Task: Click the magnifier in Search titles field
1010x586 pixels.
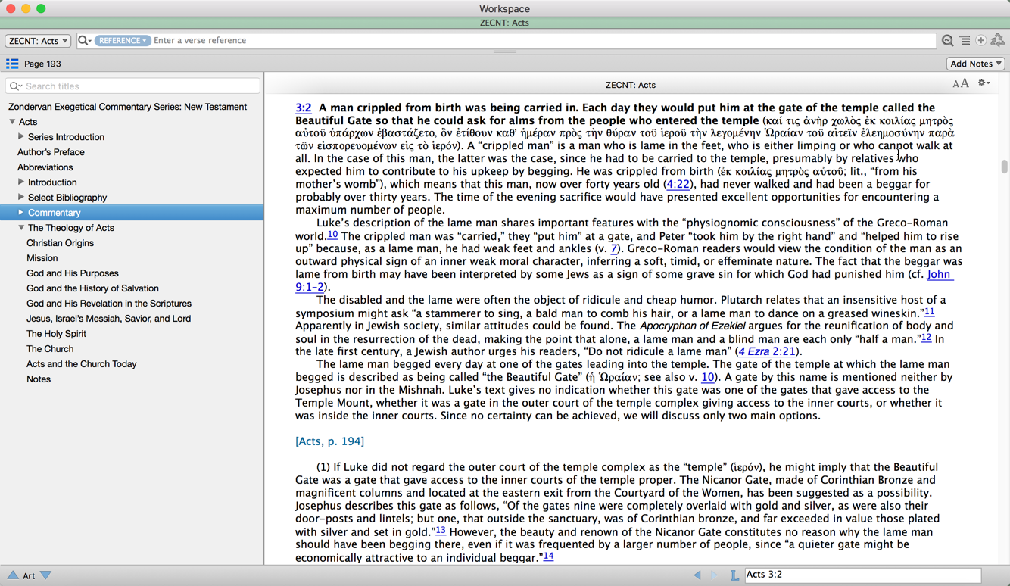Action: pos(16,86)
